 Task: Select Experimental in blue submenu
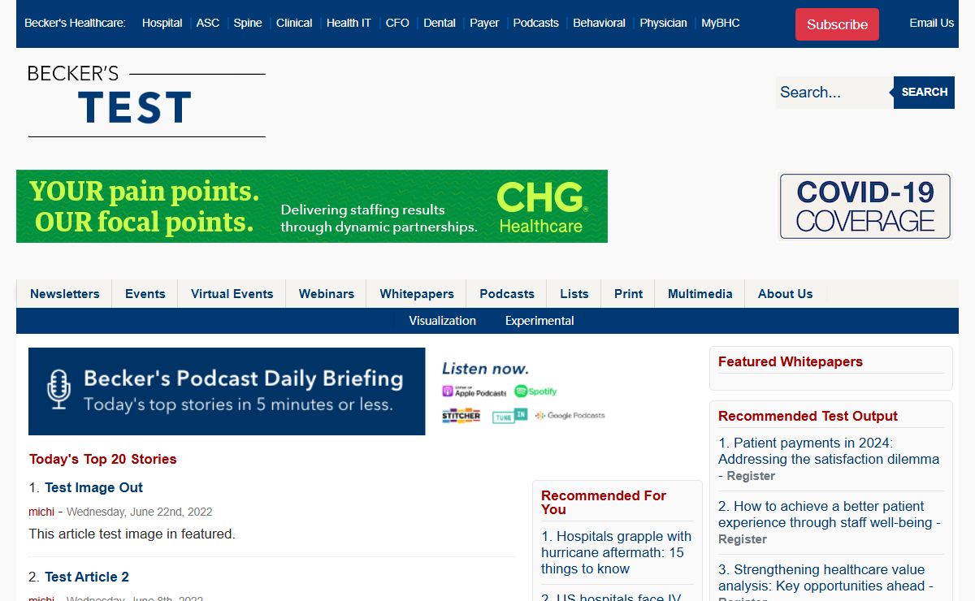[x=539, y=321]
